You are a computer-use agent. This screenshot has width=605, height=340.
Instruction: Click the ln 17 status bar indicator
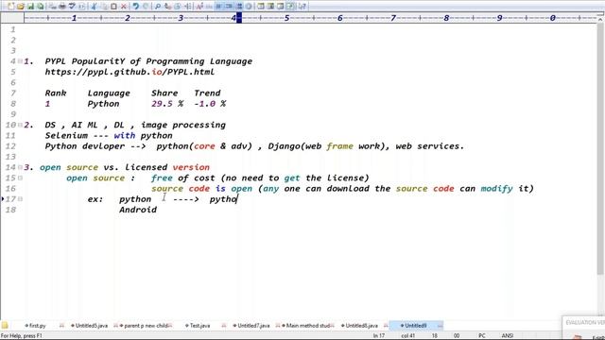(378, 336)
